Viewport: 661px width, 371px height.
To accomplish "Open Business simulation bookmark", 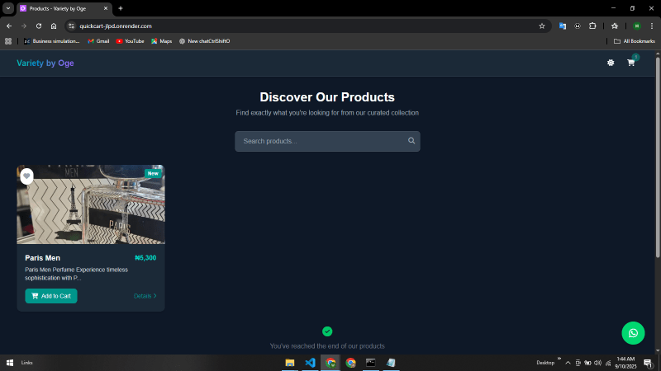I will click(51, 41).
